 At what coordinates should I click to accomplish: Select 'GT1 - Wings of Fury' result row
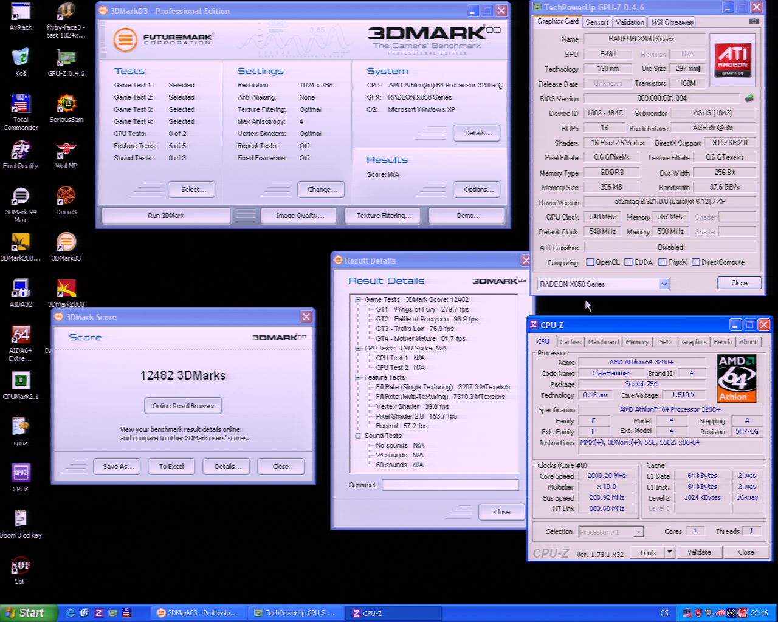[x=422, y=309]
